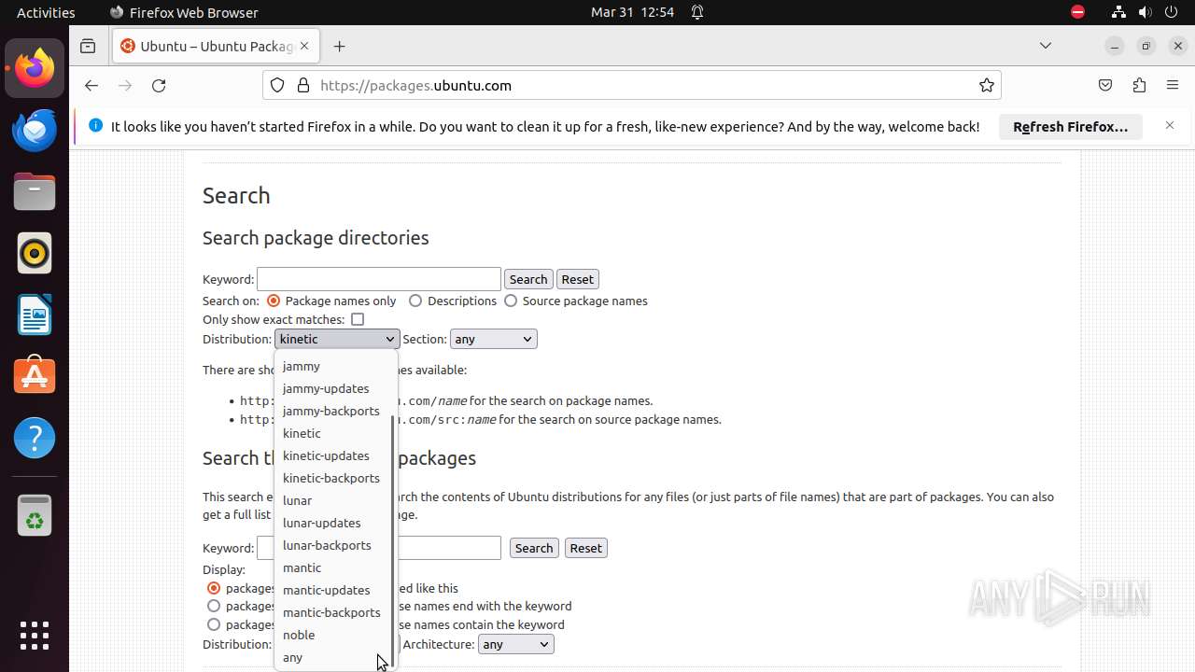Viewport: 1195px width, 672px height.
Task: Click Search button for package directories
Action: [528, 279]
